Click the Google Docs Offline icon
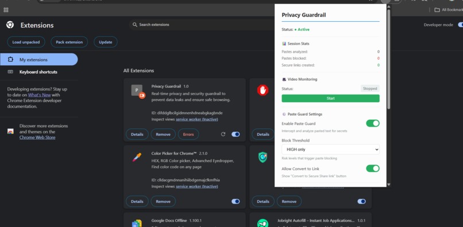The width and height of the screenshot is (463, 227). (x=137, y=224)
